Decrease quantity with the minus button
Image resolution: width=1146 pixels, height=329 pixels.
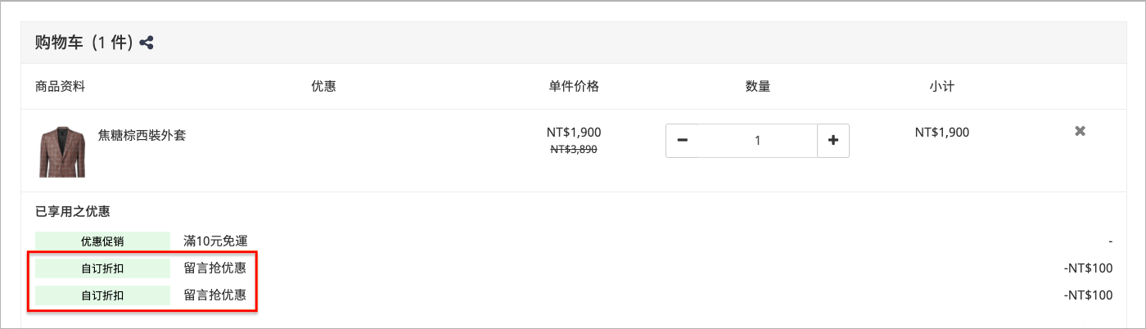coord(682,141)
